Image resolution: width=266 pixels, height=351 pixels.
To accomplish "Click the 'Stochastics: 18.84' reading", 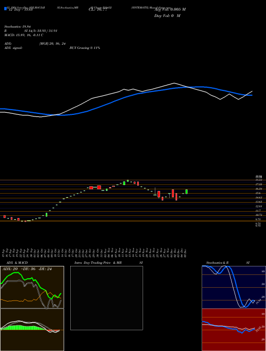I will pyautogui.click(x=18, y=27).
